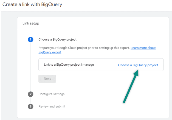Open the Choose a BigQuery project link

138,65
